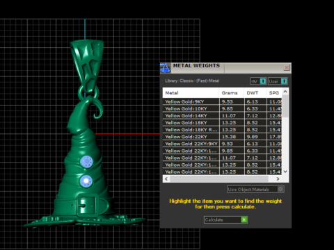
Task: Select the pendant bail at top of model
Action: (x=87, y=65)
